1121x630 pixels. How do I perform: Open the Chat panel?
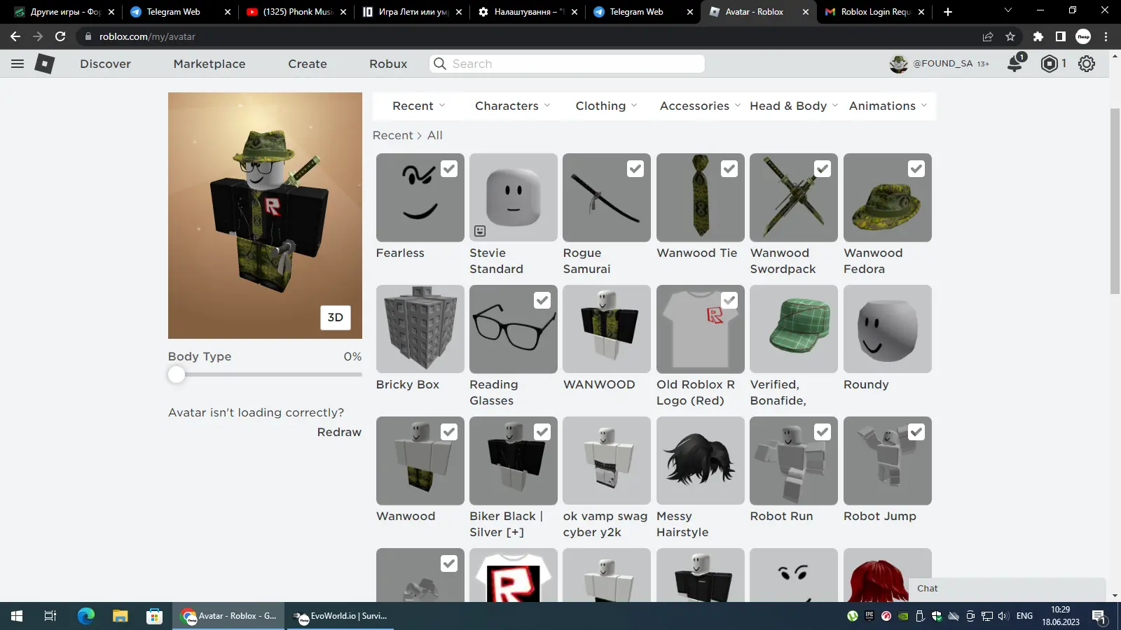(x=1007, y=589)
